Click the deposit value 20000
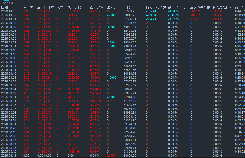 point(111,155)
